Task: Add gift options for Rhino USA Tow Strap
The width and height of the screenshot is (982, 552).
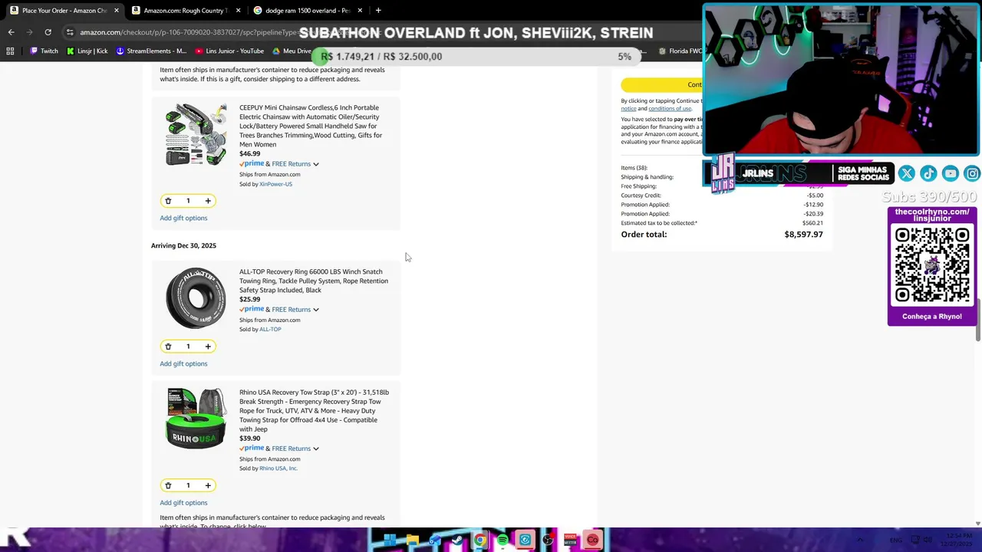Action: coord(183,503)
